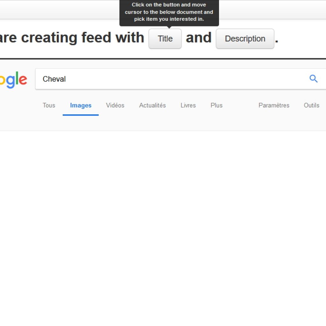
Task: Click the blue magnifier search icon
Action: pyautogui.click(x=313, y=79)
